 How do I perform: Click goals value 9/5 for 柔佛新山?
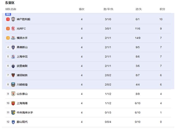(138, 47)
